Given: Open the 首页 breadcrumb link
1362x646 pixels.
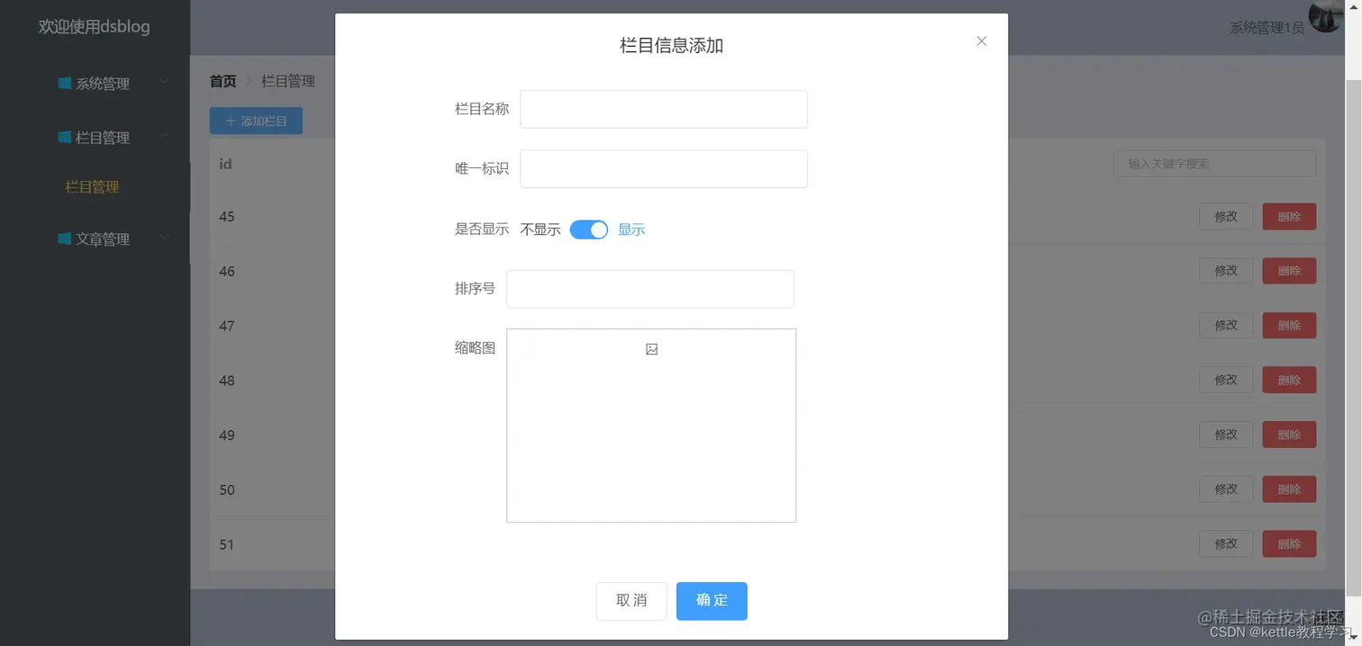Looking at the screenshot, I should coord(222,81).
